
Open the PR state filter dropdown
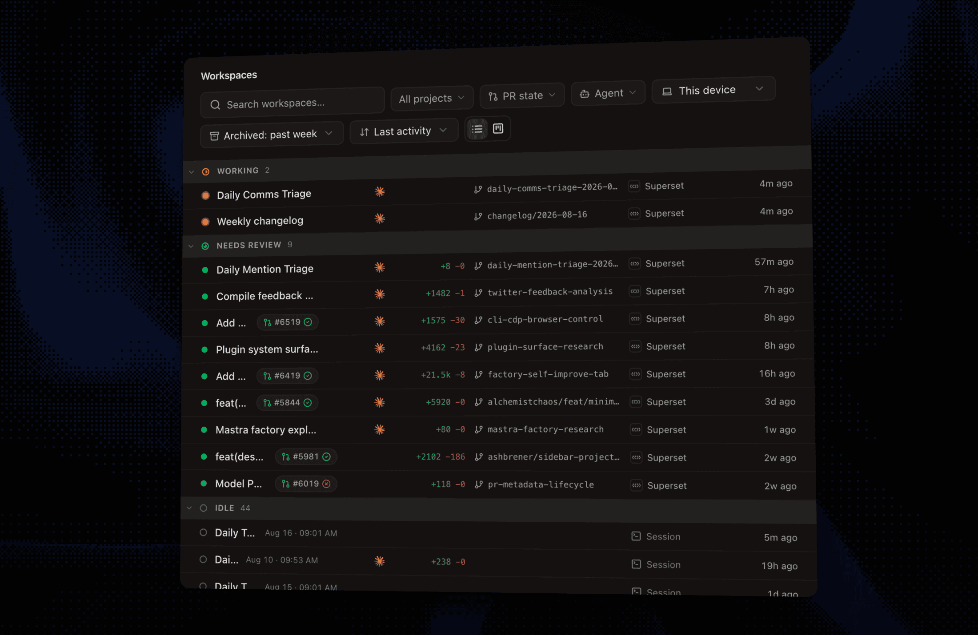(522, 95)
